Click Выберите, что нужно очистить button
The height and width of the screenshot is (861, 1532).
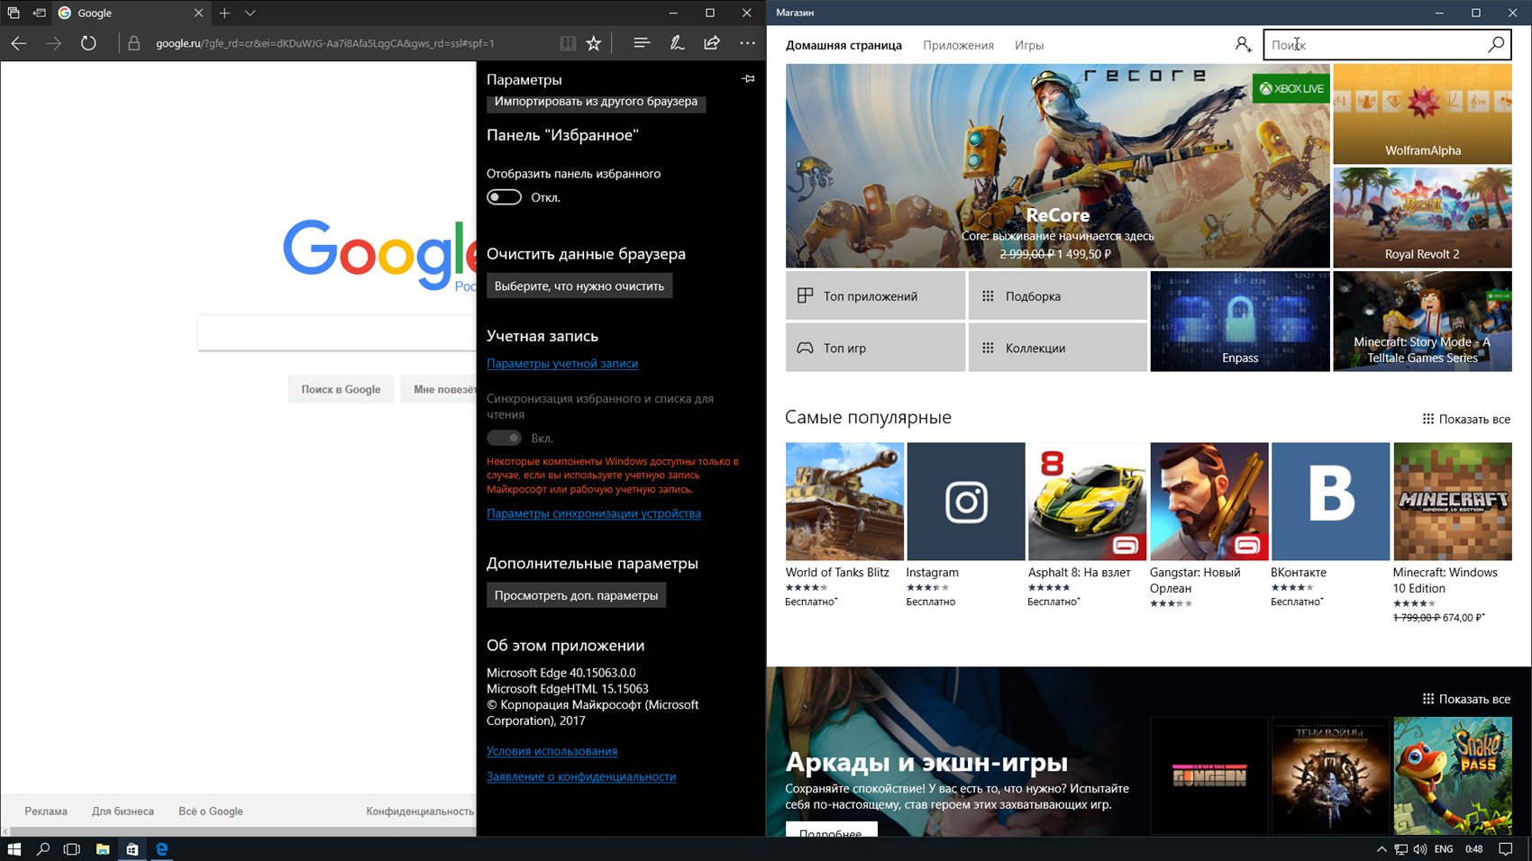pos(579,285)
